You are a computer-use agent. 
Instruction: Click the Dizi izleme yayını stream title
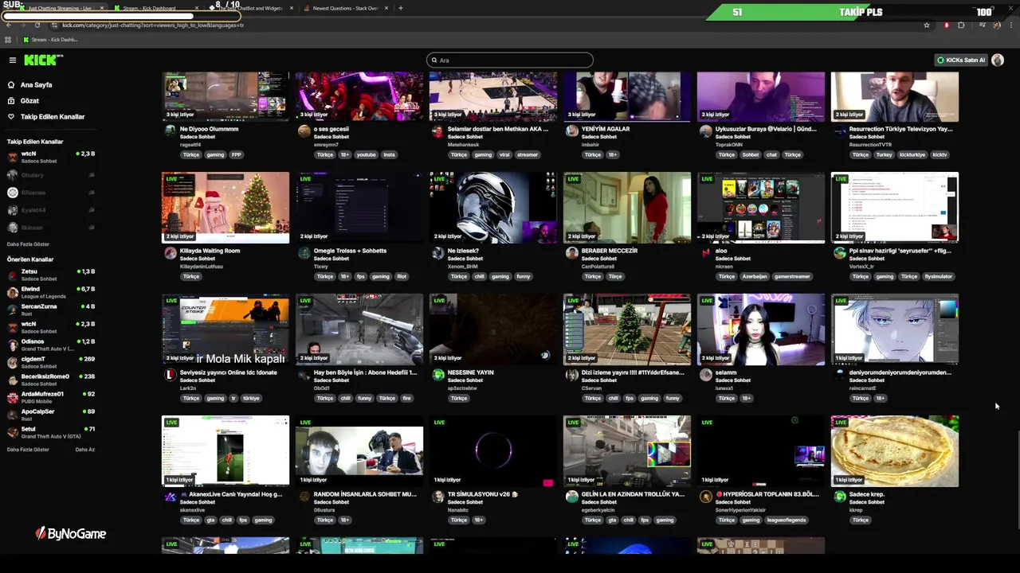tap(633, 372)
